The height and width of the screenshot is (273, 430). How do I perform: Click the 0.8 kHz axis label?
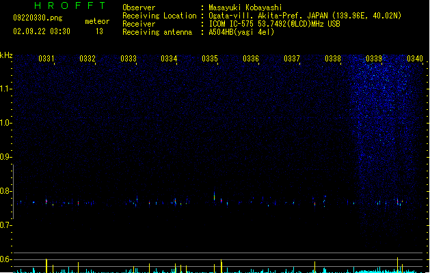pos(5,191)
